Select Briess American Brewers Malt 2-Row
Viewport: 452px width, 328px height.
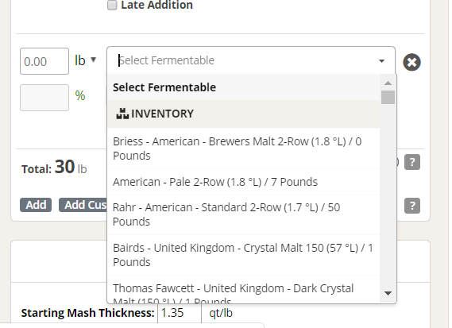click(x=244, y=149)
